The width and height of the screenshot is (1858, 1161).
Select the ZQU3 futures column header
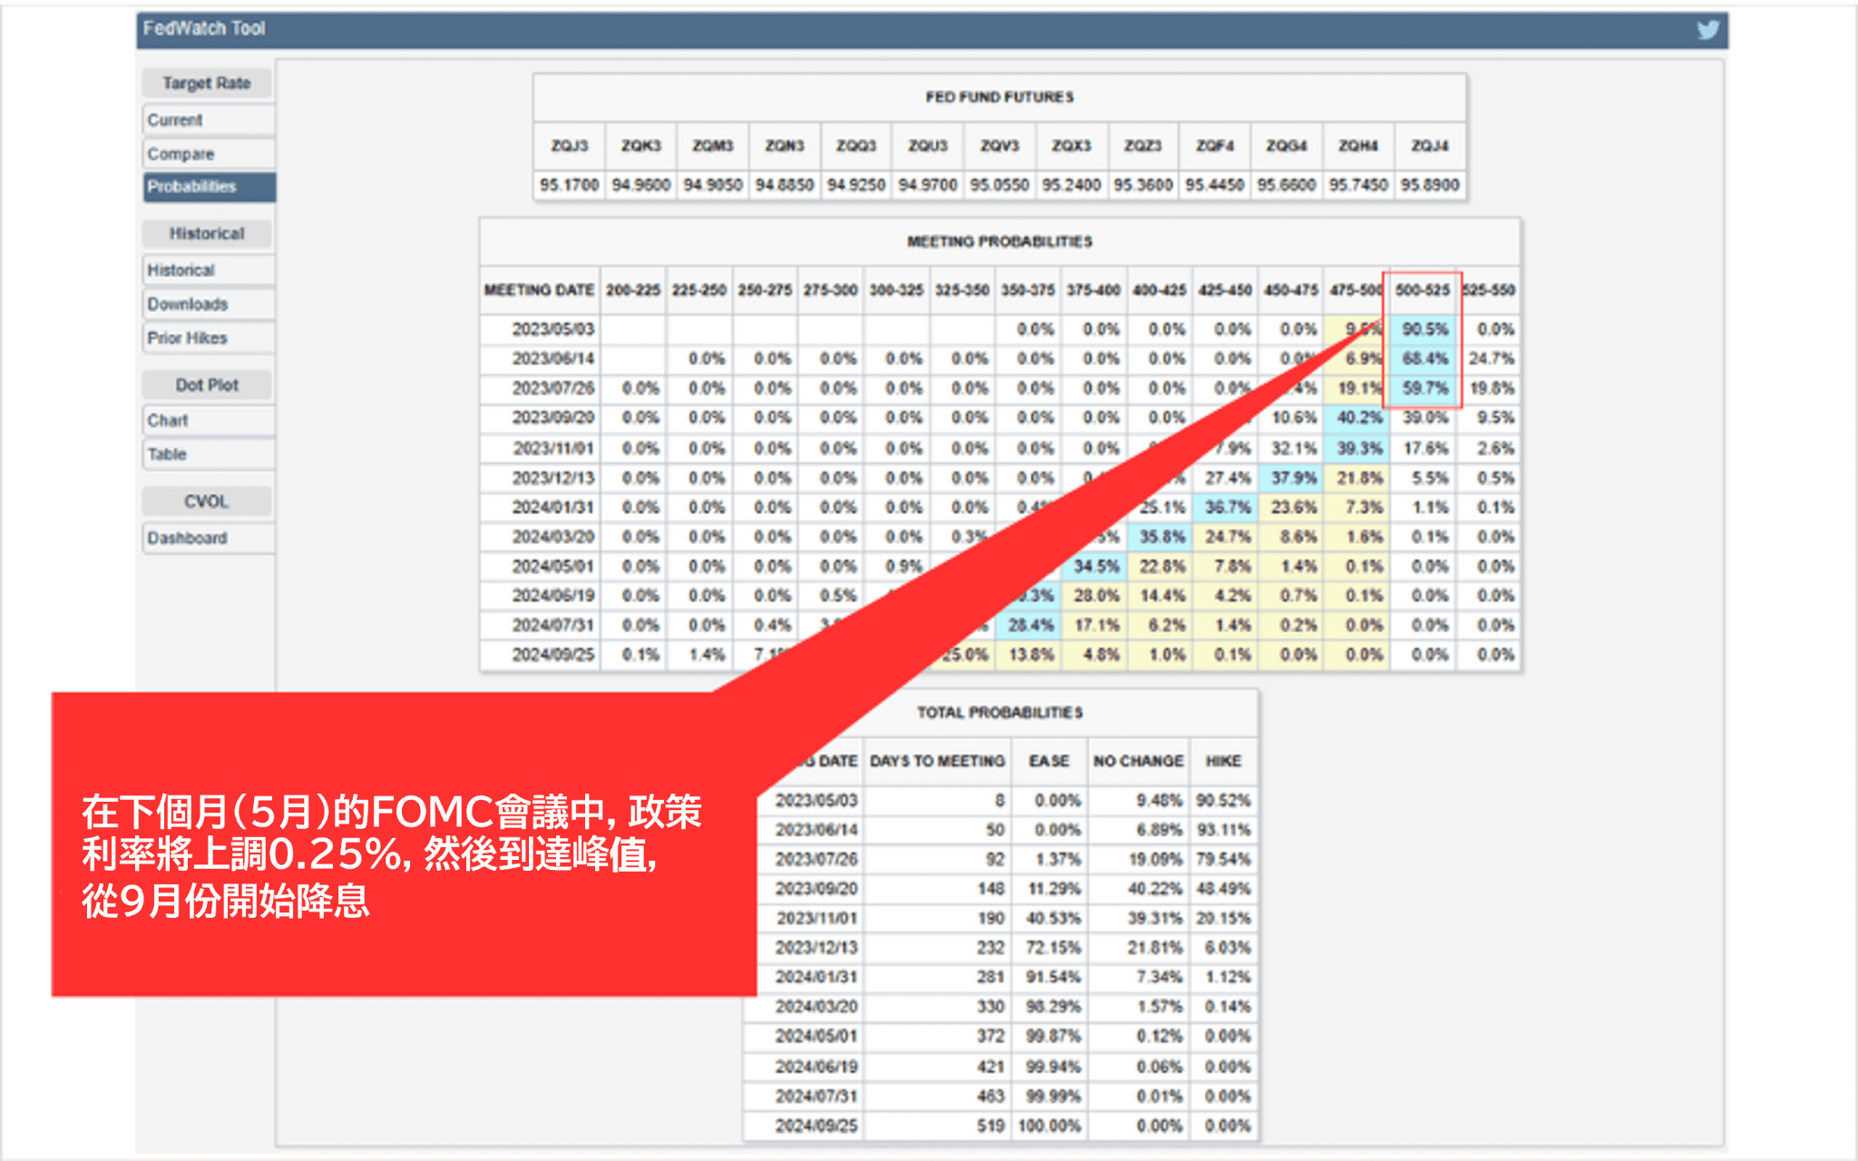[x=927, y=145]
